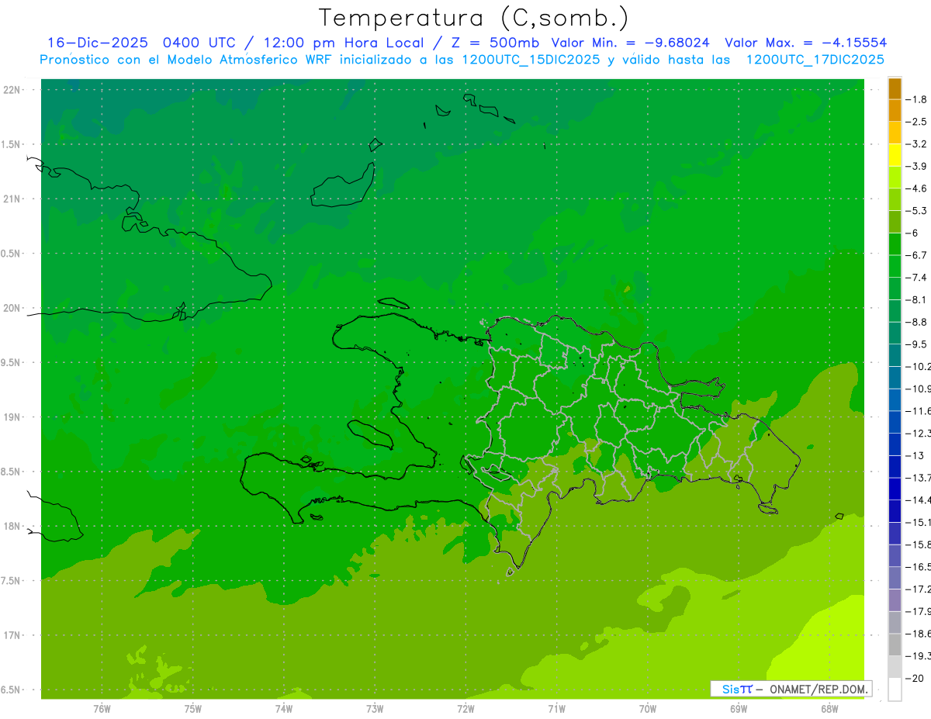The height and width of the screenshot is (719, 931).
Task: Click the "-15.8" colorbar value
Action: click(919, 544)
